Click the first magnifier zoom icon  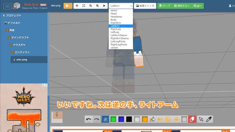[91, 6]
